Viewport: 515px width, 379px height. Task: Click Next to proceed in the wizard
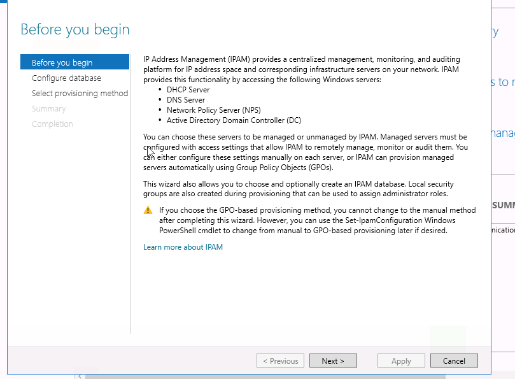pyautogui.click(x=333, y=360)
